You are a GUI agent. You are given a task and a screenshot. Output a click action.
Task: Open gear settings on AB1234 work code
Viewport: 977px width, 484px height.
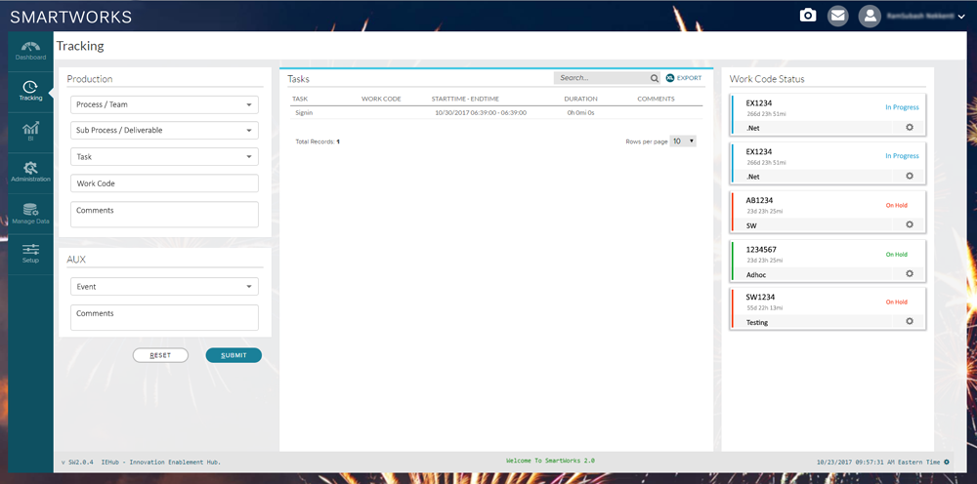pos(909,224)
